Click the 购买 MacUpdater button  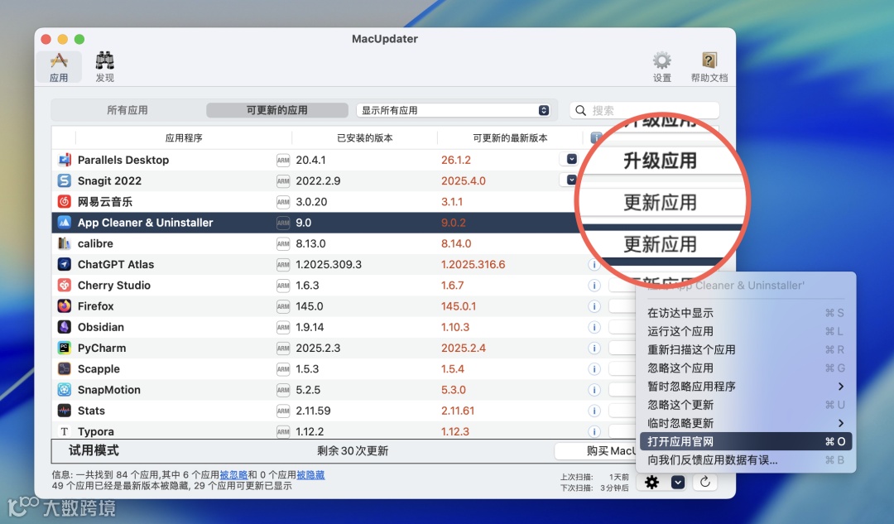[596, 451]
